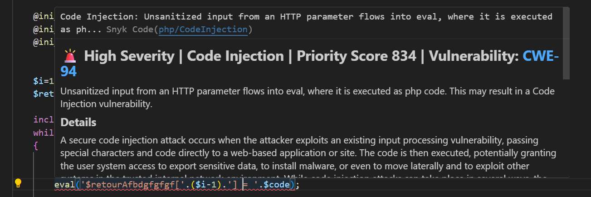Screen dimensions: 591x197
Task: Click the partially hidden $ret line
Action: [x=44, y=94]
